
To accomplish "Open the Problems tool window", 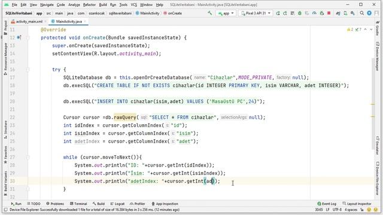I will 55,204.
